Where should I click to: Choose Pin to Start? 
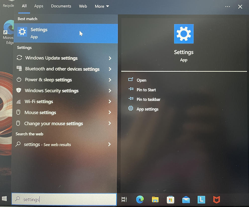(x=146, y=90)
